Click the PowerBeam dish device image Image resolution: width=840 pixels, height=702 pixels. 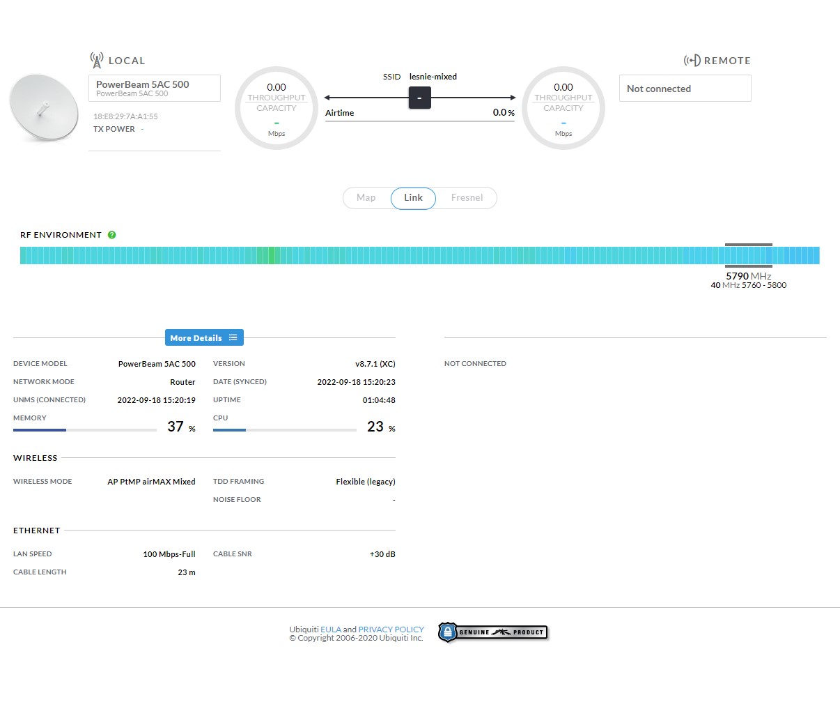(43, 107)
